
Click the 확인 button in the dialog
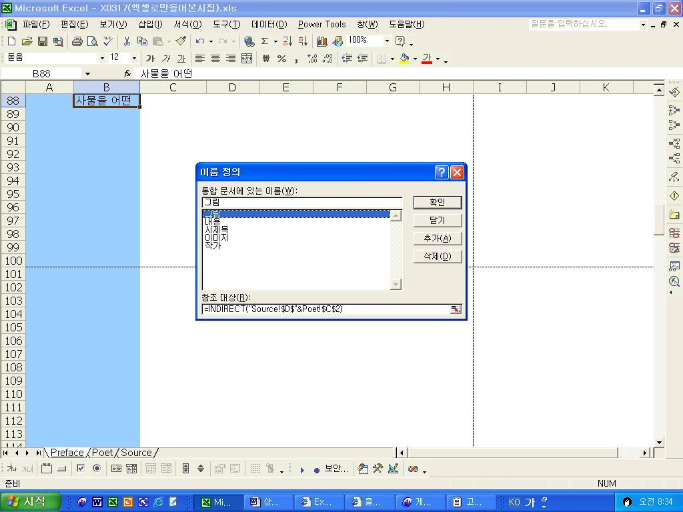click(x=438, y=202)
